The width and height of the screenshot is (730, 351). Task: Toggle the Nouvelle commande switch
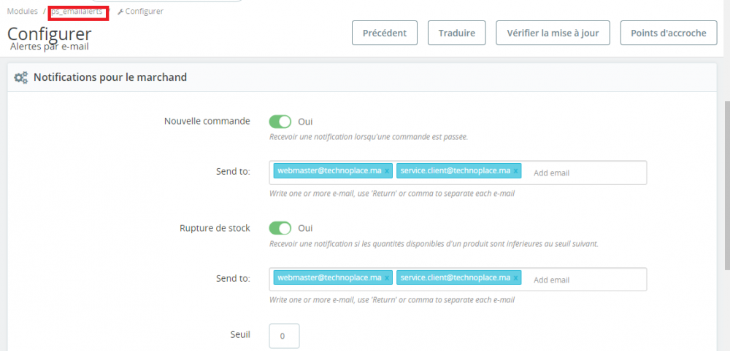click(280, 122)
